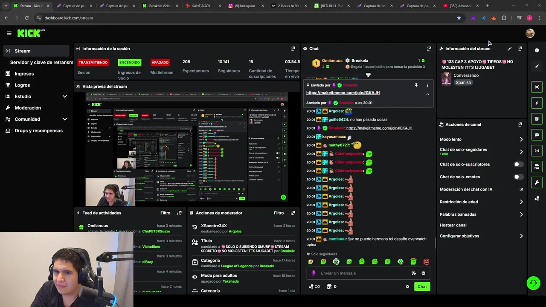The image size is (546, 307).
Task: Toggle the document icon in the right toolbar
Action: [x=537, y=119]
